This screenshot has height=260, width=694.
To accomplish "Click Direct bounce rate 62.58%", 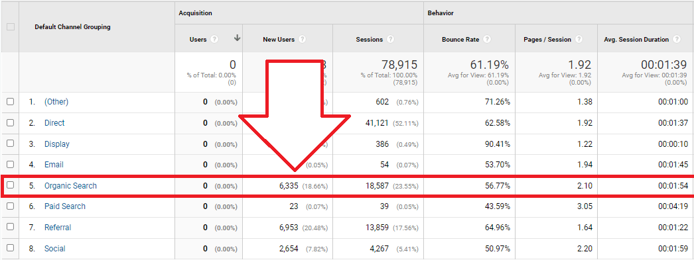I will (x=497, y=123).
